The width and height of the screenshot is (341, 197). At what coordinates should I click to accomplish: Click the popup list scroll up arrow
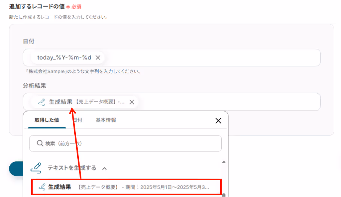(224, 162)
